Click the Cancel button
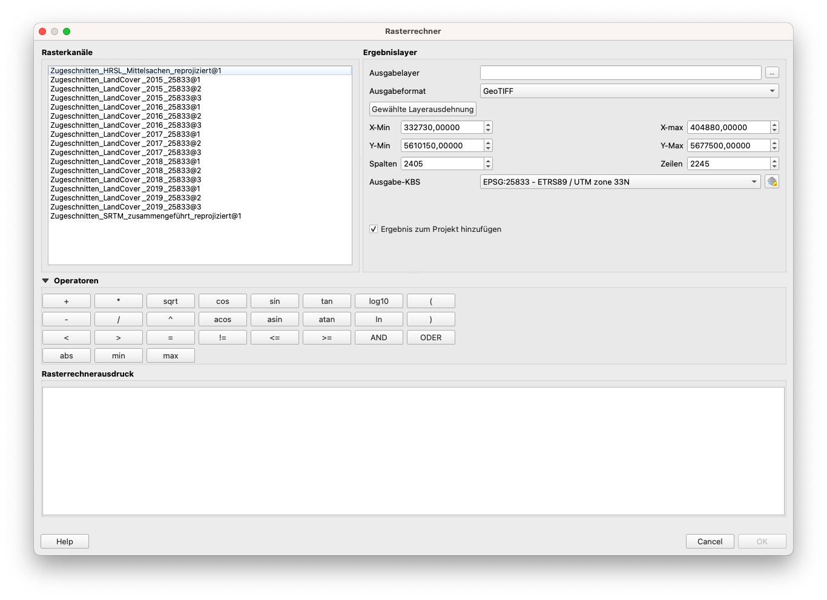 (x=710, y=541)
